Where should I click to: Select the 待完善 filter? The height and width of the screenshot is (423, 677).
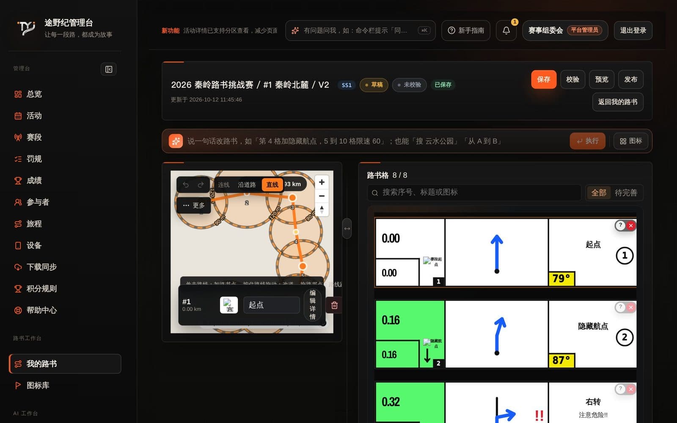(x=626, y=193)
